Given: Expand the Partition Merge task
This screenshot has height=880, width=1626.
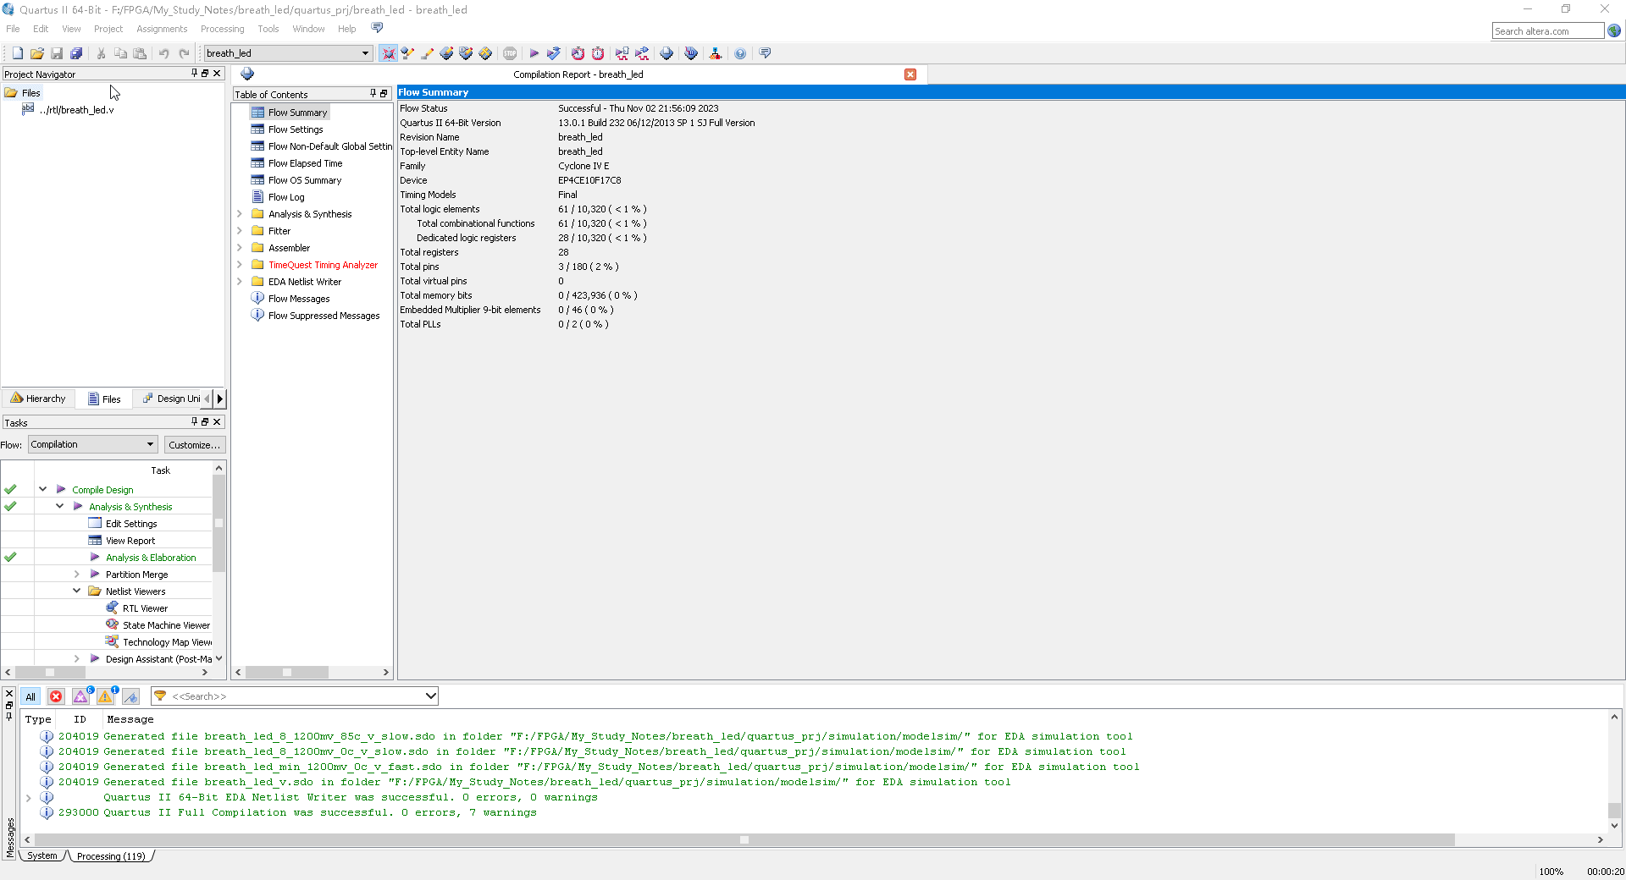Looking at the screenshot, I should point(77,575).
